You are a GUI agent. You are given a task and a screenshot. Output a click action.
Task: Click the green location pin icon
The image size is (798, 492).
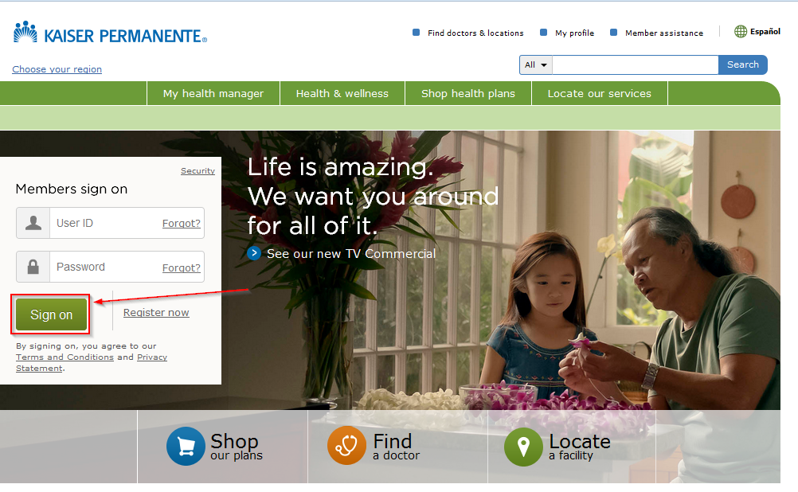tap(523, 447)
